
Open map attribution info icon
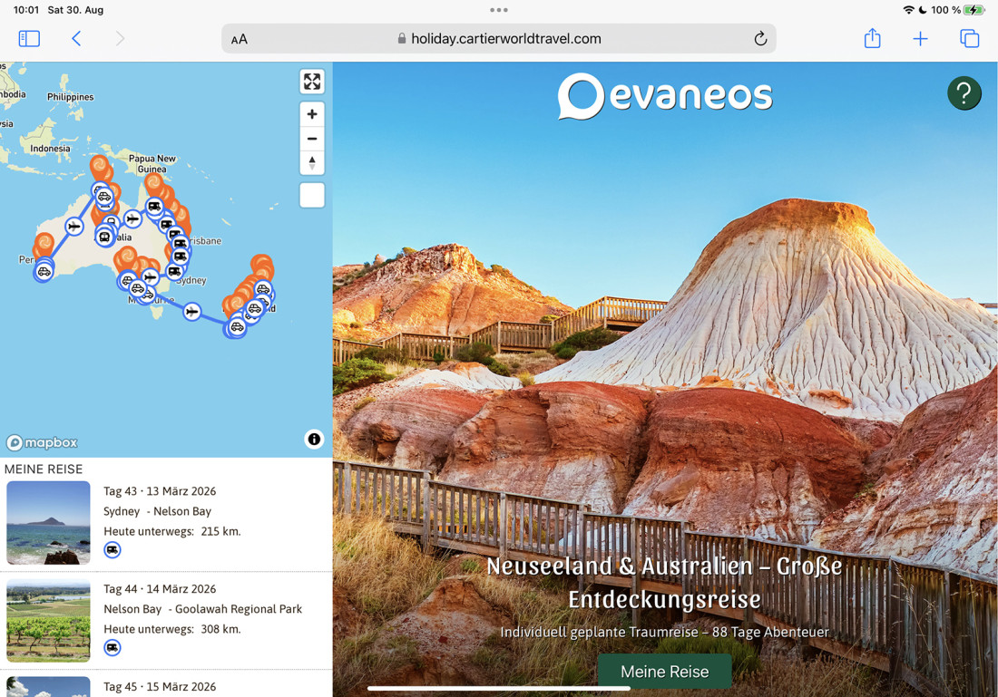point(314,440)
